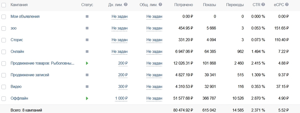The height and width of the screenshot is (113, 300).
Task: Edit the 1 000 ₽ daily limit of Оффлайн
Action: pos(121,98)
